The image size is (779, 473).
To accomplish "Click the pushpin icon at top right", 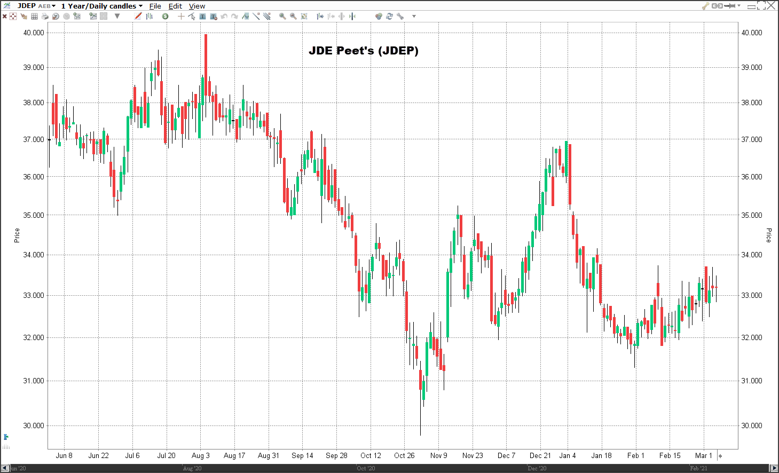I will point(729,6).
